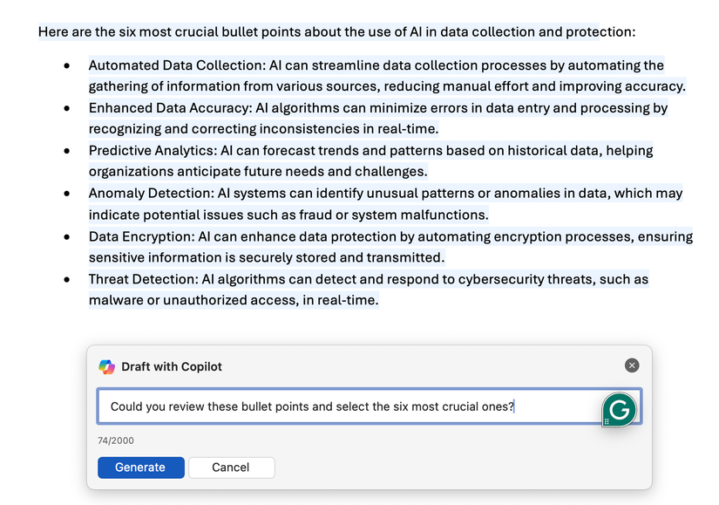The height and width of the screenshot is (505, 719).
Task: Click bullet marker beside Automated Data Collection
Action: [67, 65]
